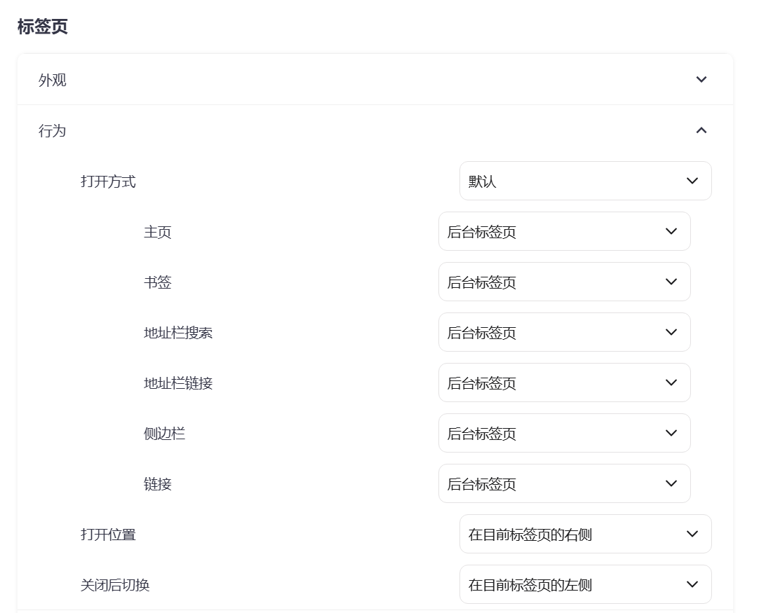Screen dimensions: 759x613
Task: Open the 侧边栏 dropdown
Action: click(x=564, y=433)
